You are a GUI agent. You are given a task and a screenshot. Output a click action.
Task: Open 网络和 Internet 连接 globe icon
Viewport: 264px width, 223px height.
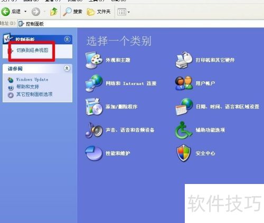94,83
